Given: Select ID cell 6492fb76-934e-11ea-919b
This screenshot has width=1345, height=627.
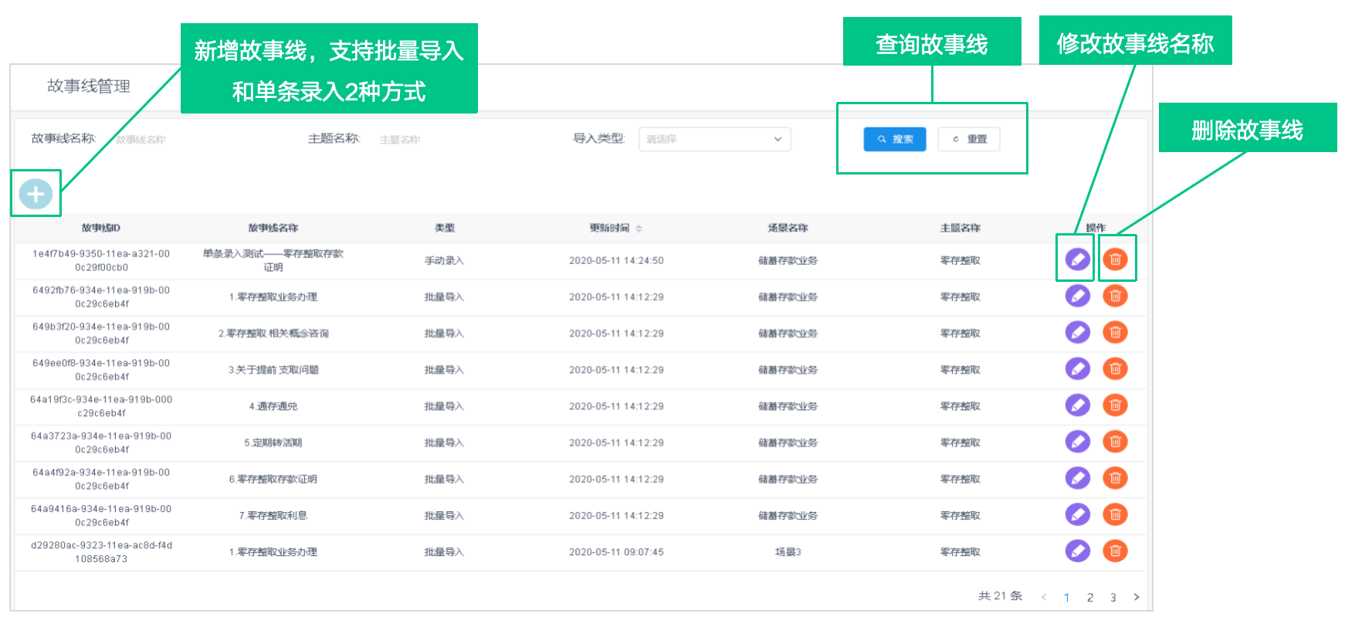Looking at the screenshot, I should click(101, 297).
